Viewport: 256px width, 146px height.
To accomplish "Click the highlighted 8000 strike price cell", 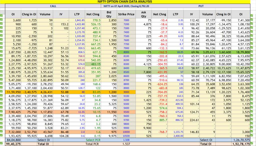I will (x=126, y=52).
